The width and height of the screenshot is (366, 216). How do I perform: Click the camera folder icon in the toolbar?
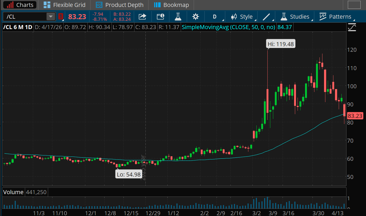(x=160, y=17)
